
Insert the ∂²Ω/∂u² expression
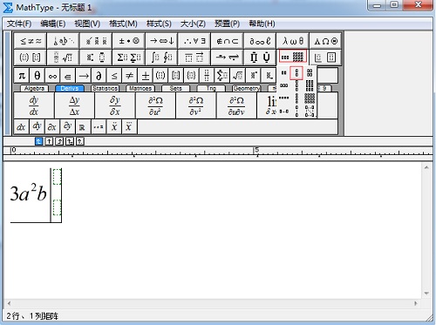155,105
